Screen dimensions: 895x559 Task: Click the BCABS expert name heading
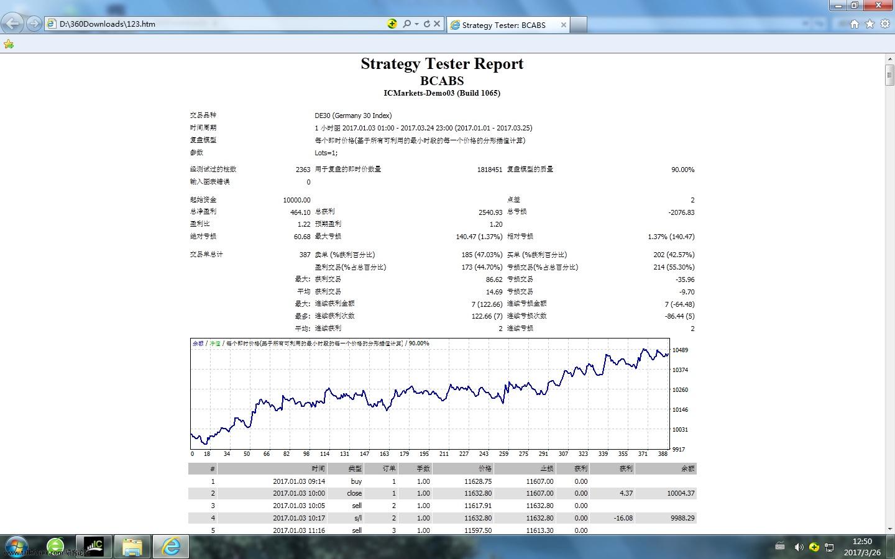442,81
